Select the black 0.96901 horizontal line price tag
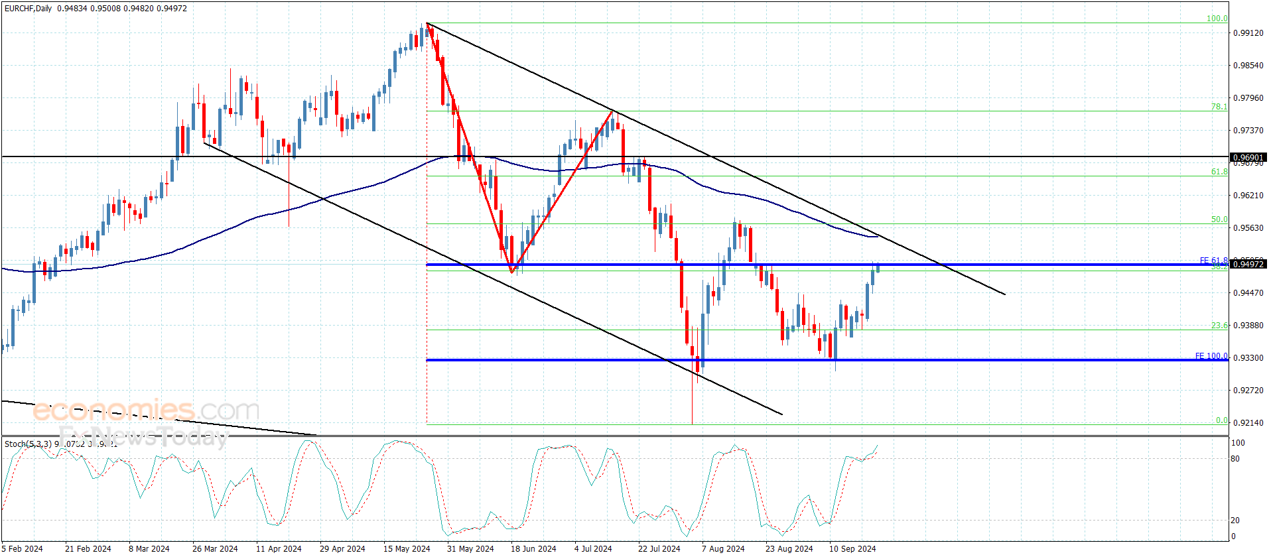Image resolution: width=1271 pixels, height=557 pixels. click(1248, 158)
